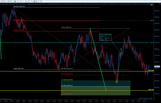Viewport: 161px width, 103px height.
Task: Click the Ticks remaining = 206 text
Action: [x=145, y=98]
